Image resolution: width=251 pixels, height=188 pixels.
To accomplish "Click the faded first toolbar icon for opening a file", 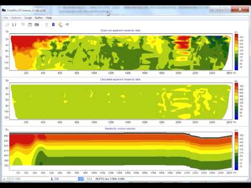I will click(x=7, y=25).
